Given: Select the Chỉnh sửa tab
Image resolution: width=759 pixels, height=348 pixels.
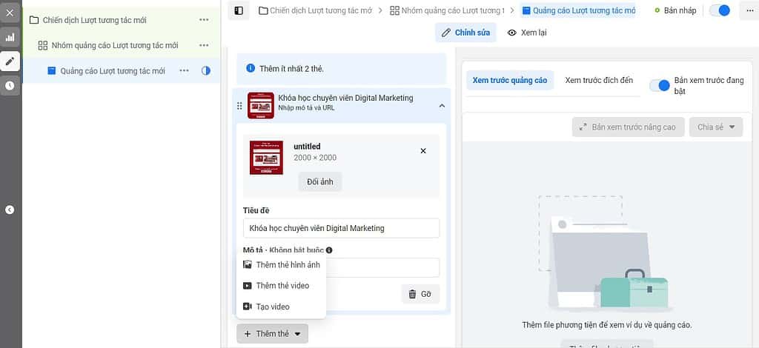Looking at the screenshot, I should [x=465, y=33].
